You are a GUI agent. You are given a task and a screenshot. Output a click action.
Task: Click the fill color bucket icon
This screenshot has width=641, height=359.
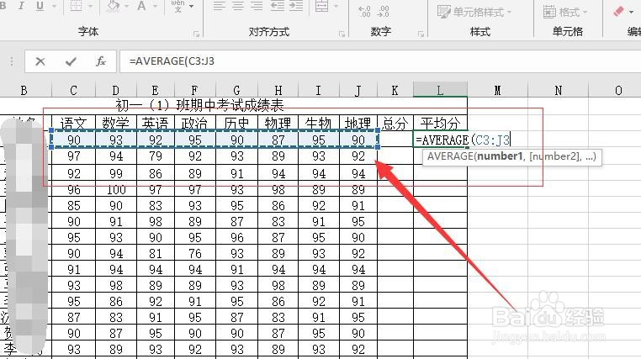pyautogui.click(x=113, y=6)
